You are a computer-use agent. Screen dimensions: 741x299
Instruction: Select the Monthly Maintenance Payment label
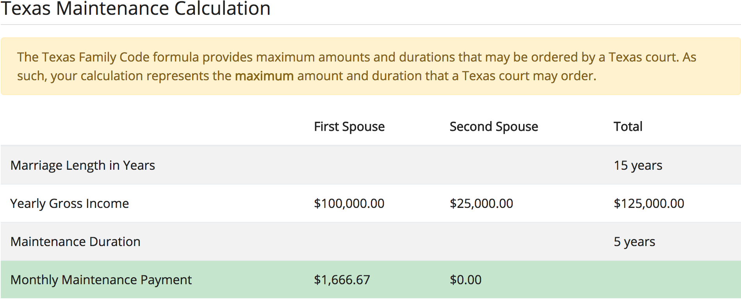(101, 280)
